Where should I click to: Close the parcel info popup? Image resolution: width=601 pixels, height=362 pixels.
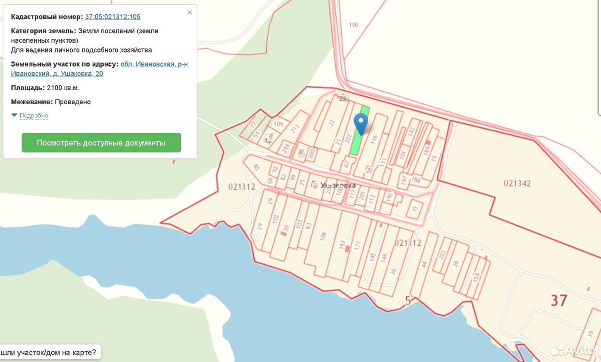(190, 13)
